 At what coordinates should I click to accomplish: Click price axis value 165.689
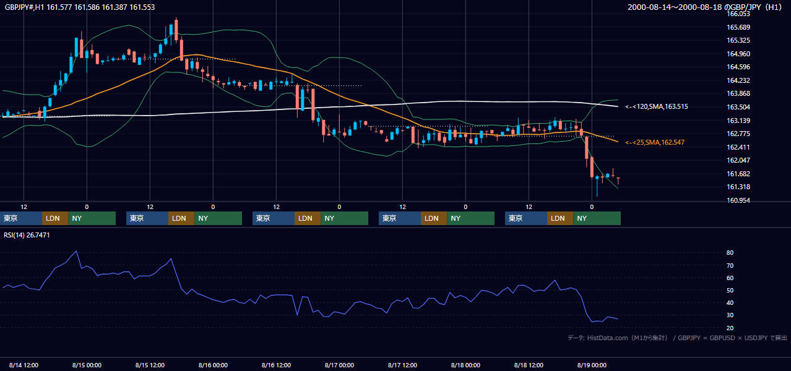(x=738, y=27)
